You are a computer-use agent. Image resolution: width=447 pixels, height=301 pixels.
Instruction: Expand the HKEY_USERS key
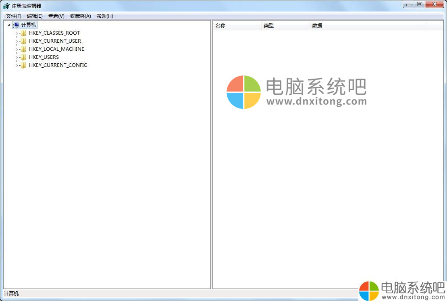16,57
